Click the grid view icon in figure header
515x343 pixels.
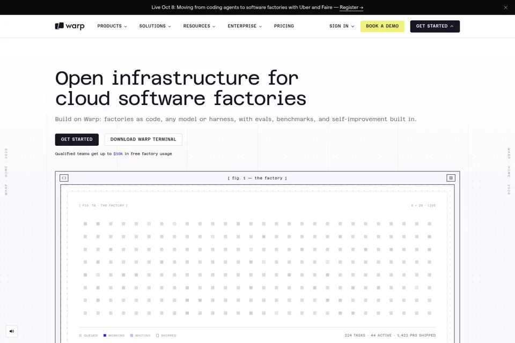451,178
